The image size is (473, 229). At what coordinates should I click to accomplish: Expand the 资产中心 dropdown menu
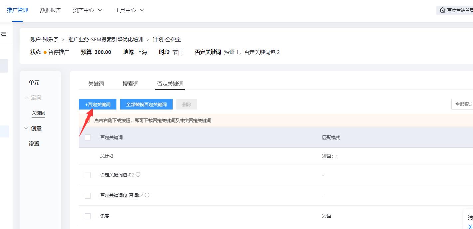click(87, 10)
